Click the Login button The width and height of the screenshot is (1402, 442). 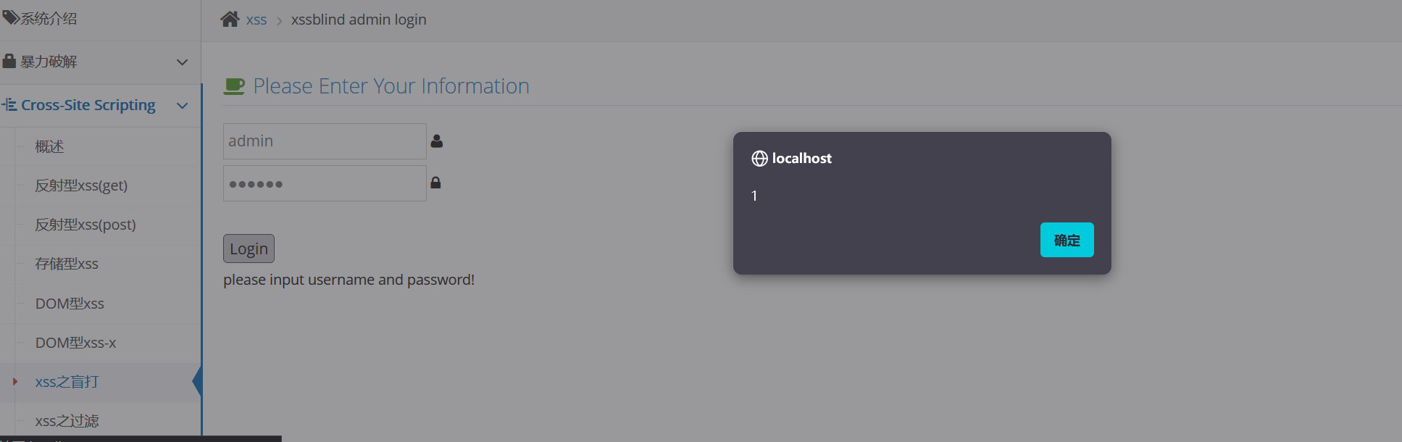[x=249, y=249]
